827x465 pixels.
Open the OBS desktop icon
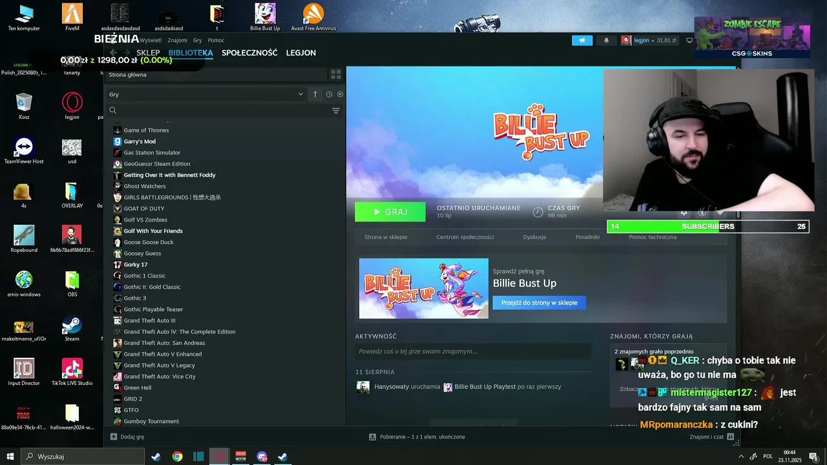tap(72, 284)
